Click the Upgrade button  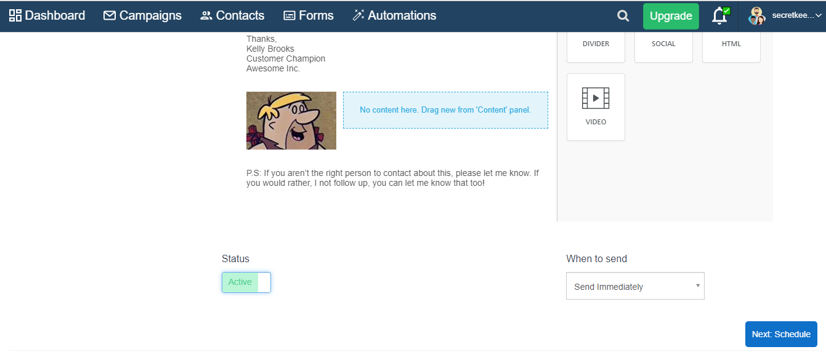(671, 16)
